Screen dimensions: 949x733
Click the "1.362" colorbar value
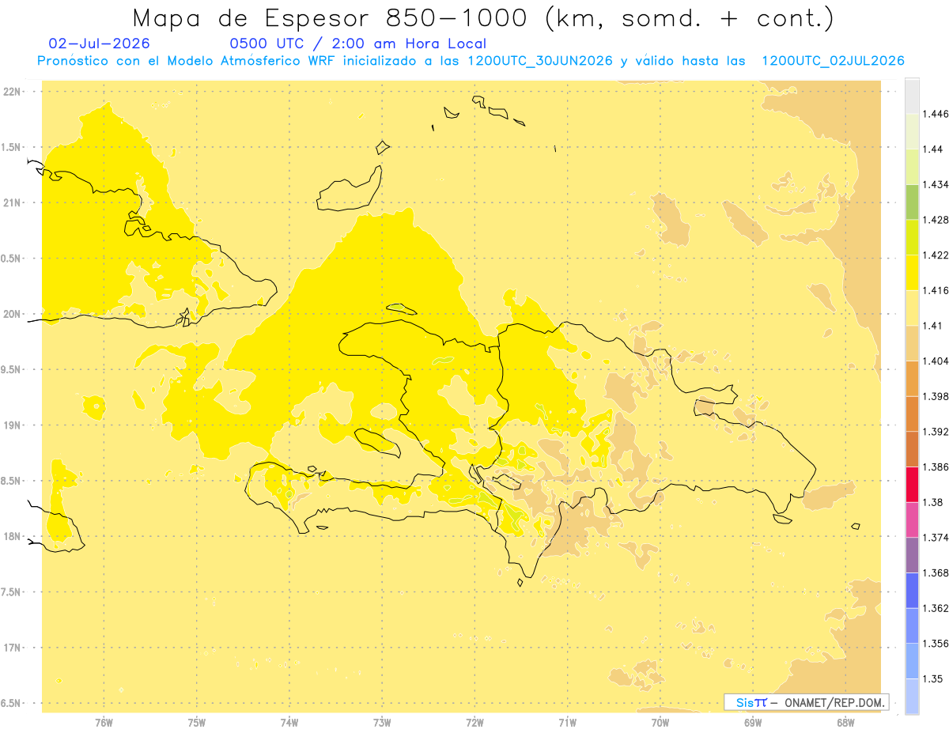pos(936,608)
